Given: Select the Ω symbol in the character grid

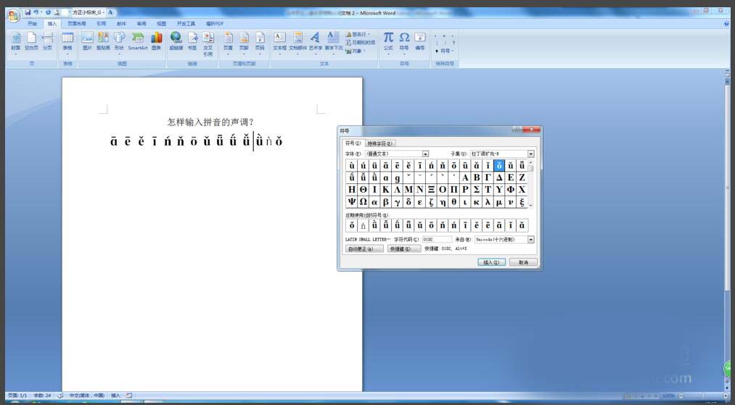Looking at the screenshot, I should pyautogui.click(x=364, y=202).
